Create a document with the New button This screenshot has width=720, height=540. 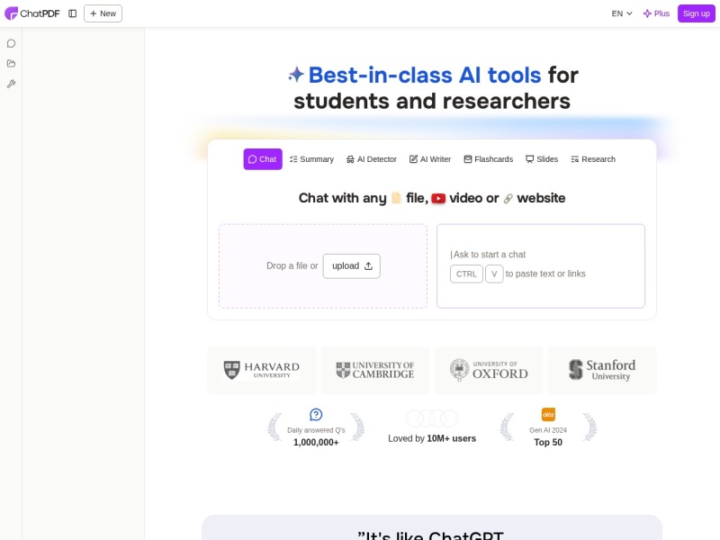pyautogui.click(x=102, y=13)
